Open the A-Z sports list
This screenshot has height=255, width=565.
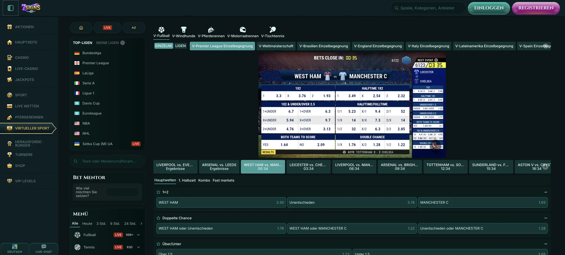pyautogui.click(x=134, y=28)
